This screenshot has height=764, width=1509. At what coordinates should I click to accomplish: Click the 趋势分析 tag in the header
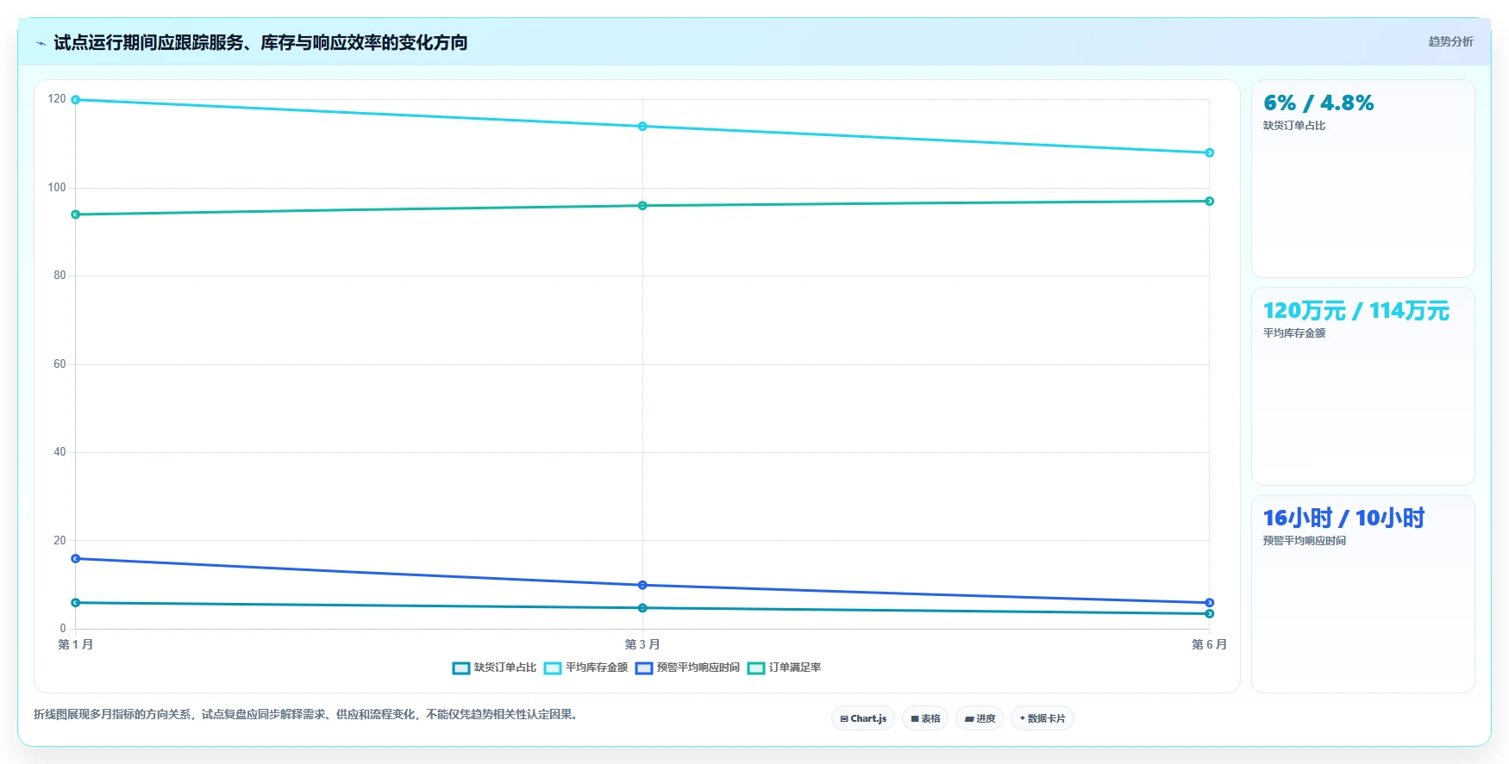[x=1450, y=41]
